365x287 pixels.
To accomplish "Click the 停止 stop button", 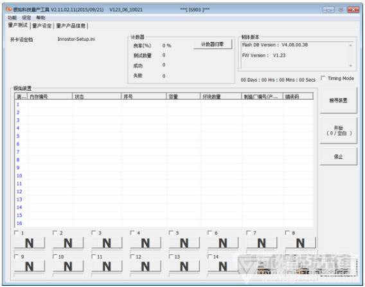I will coord(338,156).
